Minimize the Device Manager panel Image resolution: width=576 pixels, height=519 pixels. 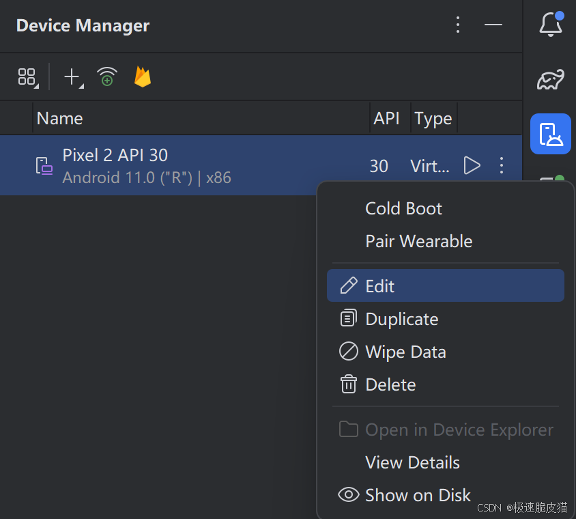493,25
